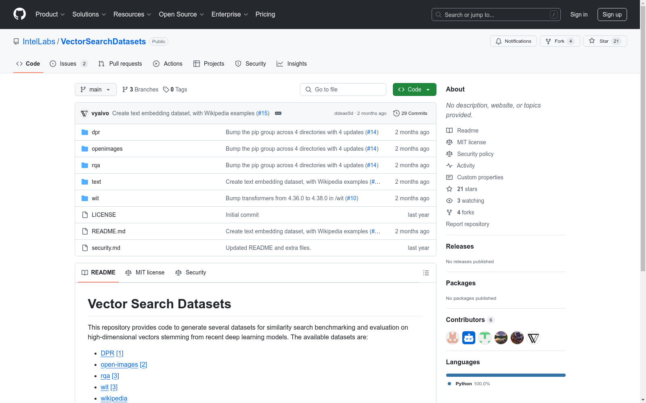Click the Sign up button
Viewport: 646px width, 403px height.
(612, 15)
